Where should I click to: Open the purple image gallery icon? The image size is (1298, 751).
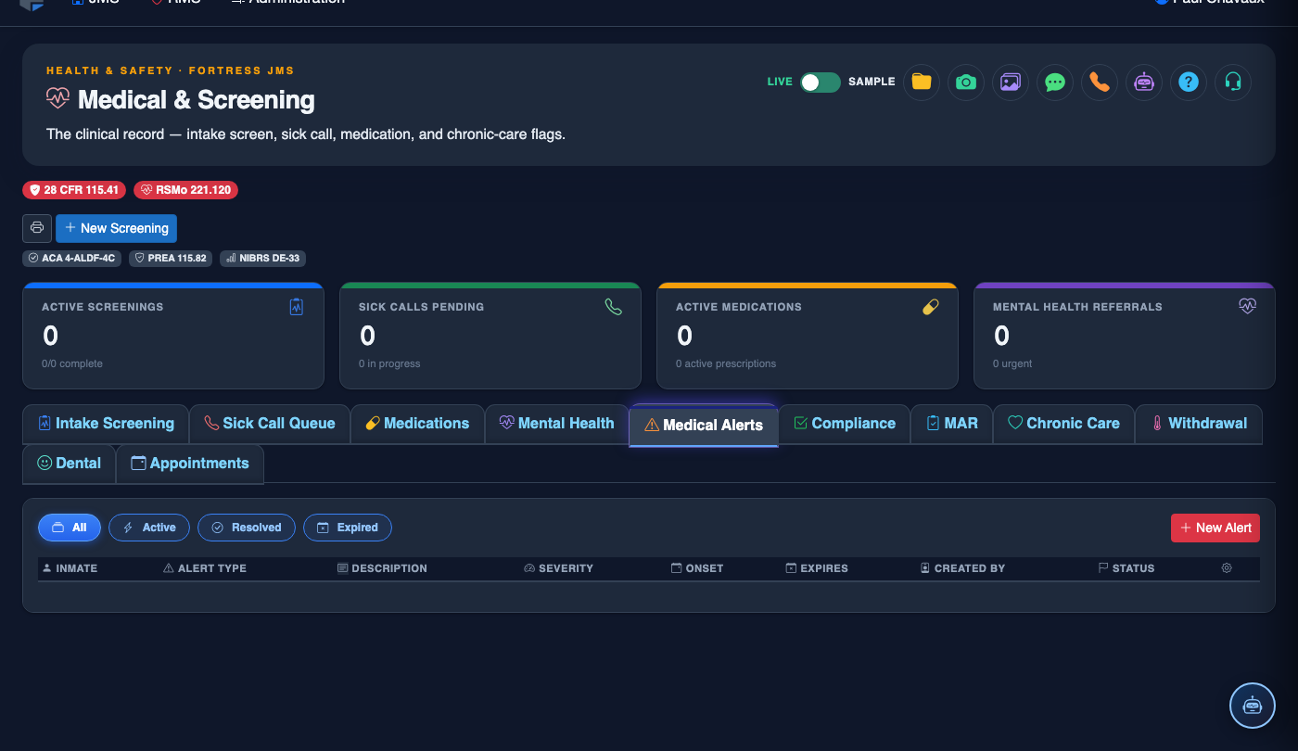(1010, 82)
